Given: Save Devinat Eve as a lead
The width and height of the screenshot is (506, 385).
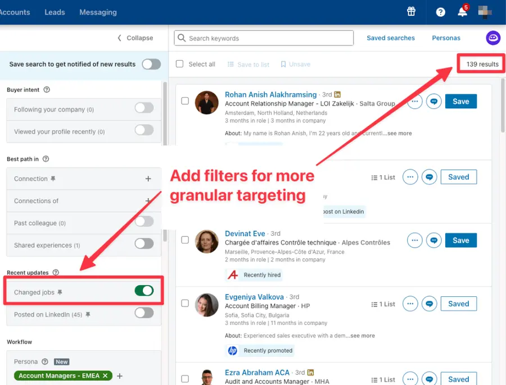Looking at the screenshot, I should coord(460,240).
